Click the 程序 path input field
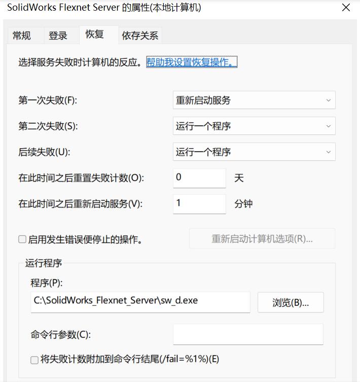360x382 pixels. pyautogui.click(x=140, y=301)
